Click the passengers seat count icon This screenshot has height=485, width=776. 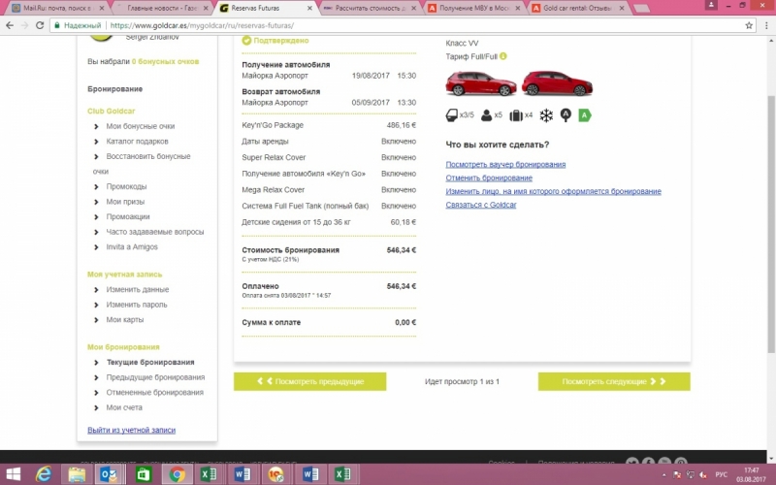(x=486, y=115)
